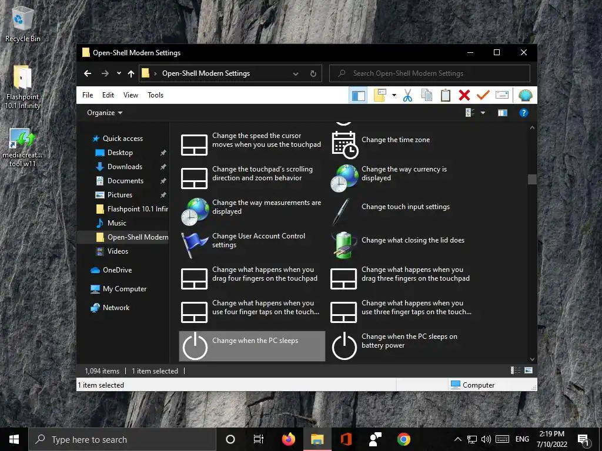Open dropdown arrow beside folder options icon
Screen dimensions: 602x451
pos(394,95)
